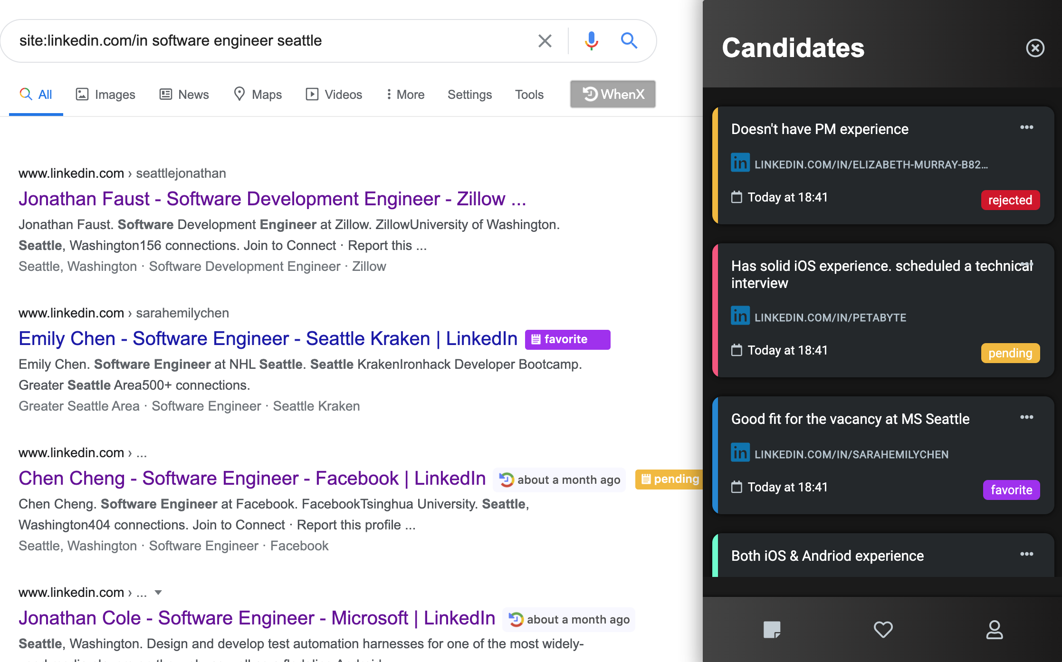
Task: Open Emily Chen Seattle Kraken result
Action: [268, 338]
